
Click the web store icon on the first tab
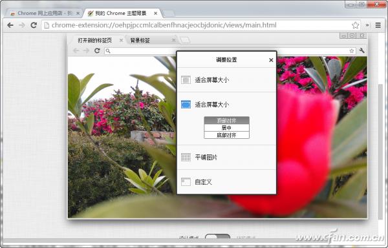pos(13,14)
